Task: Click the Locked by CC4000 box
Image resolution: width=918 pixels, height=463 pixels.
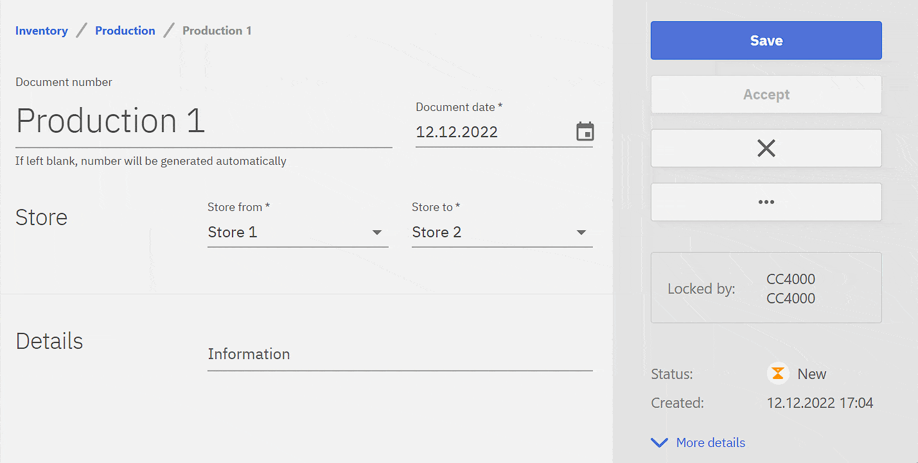Action: point(766,288)
